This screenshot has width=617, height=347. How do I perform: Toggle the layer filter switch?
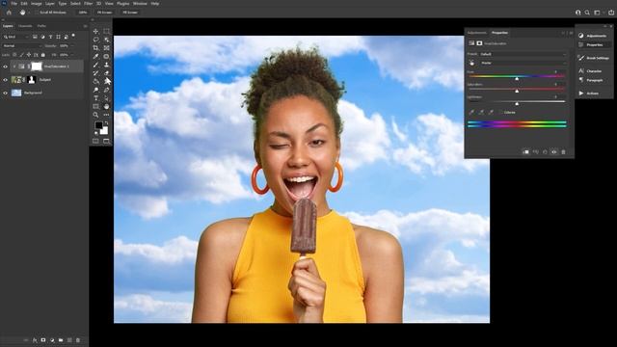coord(73,37)
